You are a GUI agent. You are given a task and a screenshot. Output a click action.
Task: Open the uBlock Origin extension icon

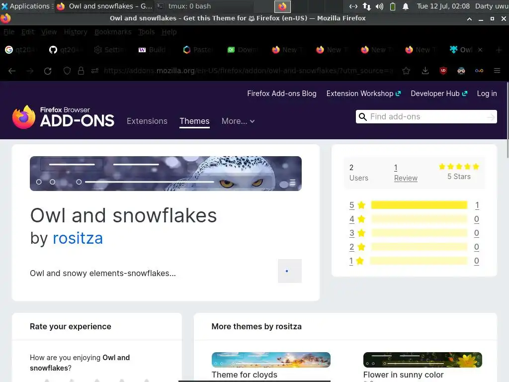point(443,71)
